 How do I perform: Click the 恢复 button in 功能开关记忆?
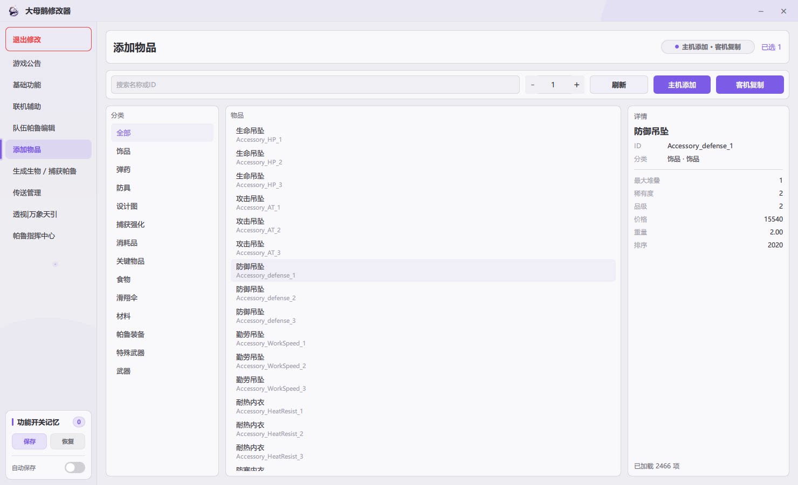68,441
